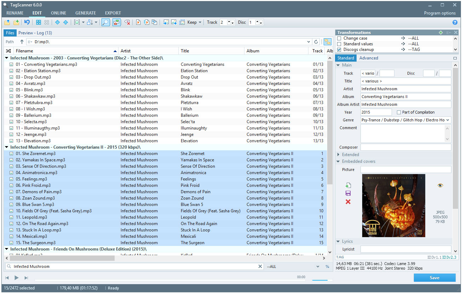462x293 pixels.
Task: Add a new transformation with the plus icon
Action: (x=441, y=32)
